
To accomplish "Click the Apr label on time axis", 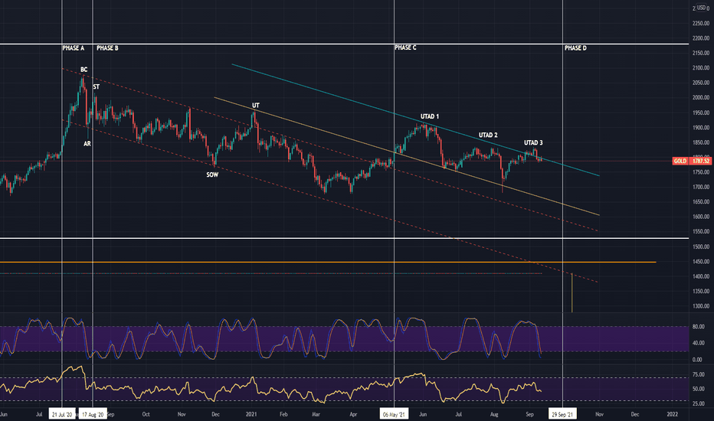I will pyautogui.click(x=353, y=414).
